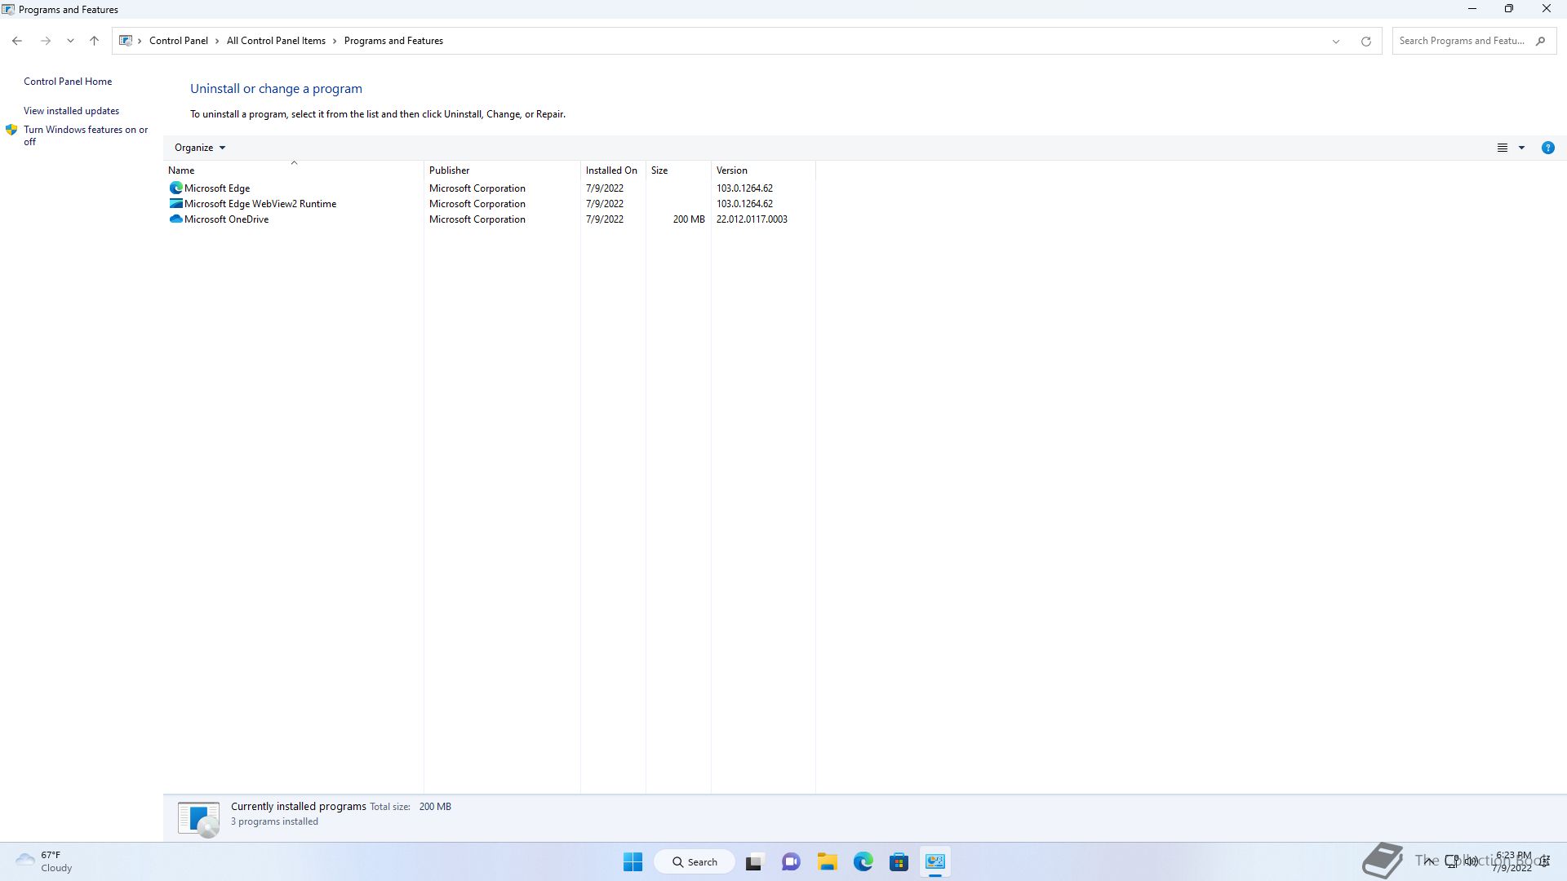Viewport: 1567px width, 881px height.
Task: Open the Organize menu
Action: pos(200,148)
